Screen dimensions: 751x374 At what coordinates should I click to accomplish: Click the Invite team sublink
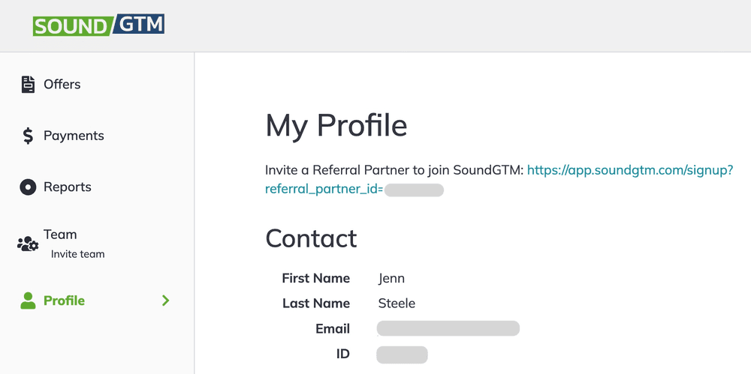point(77,254)
